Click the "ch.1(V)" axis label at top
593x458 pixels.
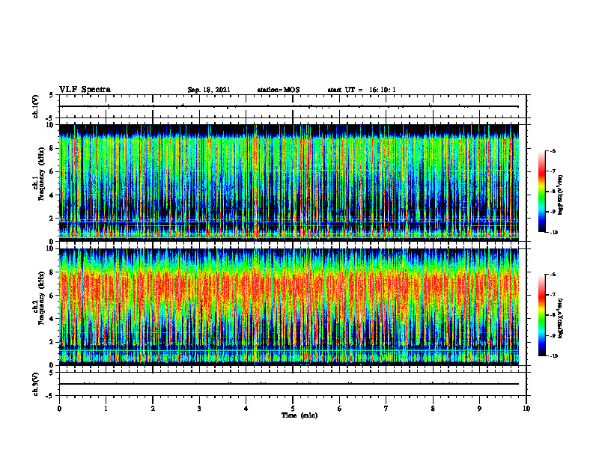point(36,106)
